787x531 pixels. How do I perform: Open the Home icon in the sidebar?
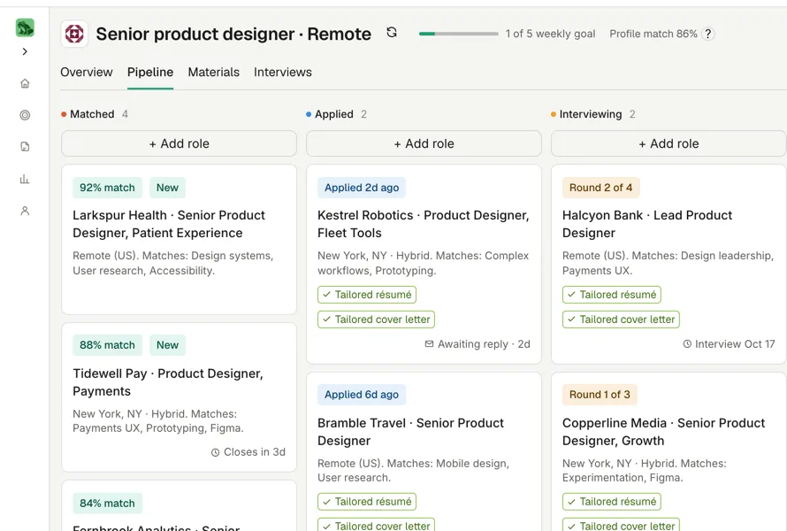25,83
